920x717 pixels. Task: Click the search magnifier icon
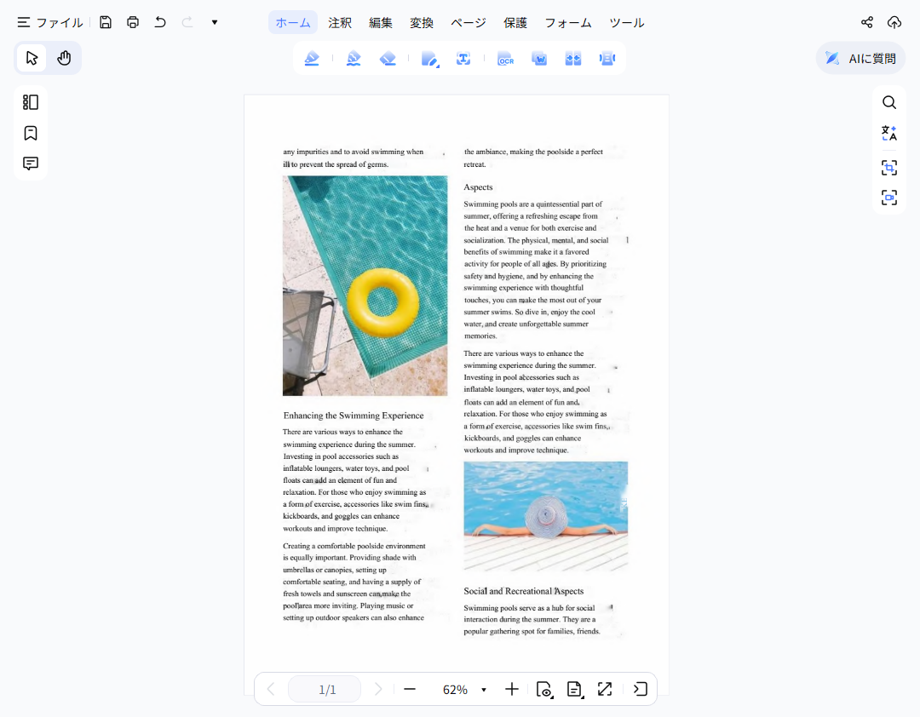pos(888,102)
